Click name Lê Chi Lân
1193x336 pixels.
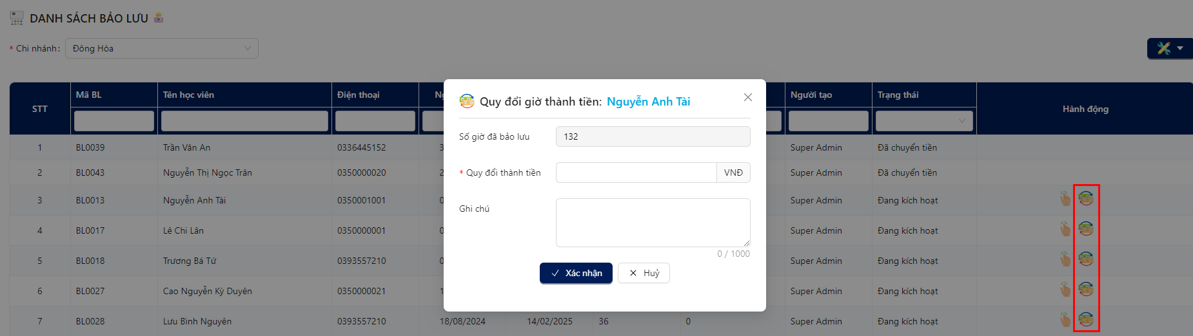(x=183, y=230)
